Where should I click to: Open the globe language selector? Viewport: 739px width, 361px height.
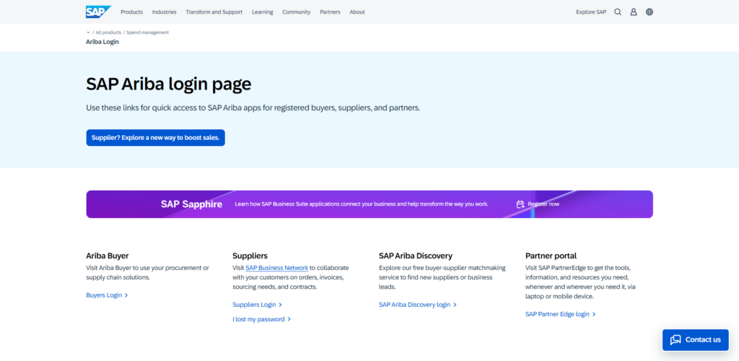coord(650,12)
